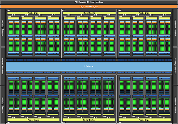Screen dimensions: 178x124
Task: Select the Raster Engine in the lower-middle GPC
Action: pyautogui.click(x=89, y=120)
